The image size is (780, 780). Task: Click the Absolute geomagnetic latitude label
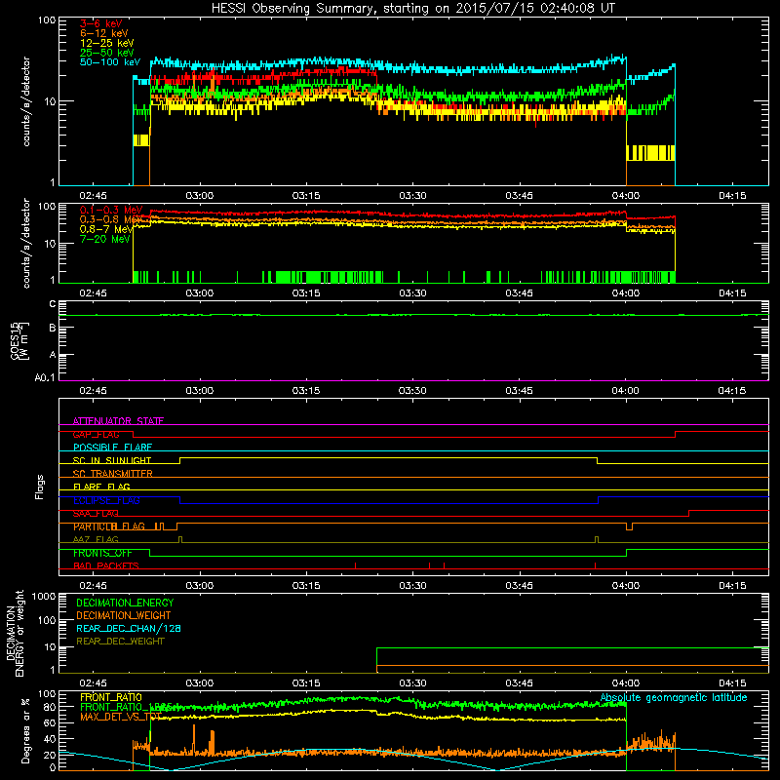click(674, 697)
